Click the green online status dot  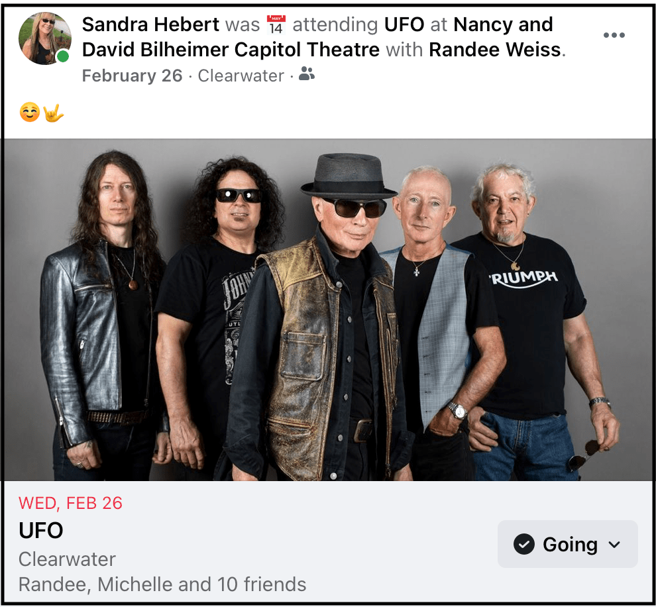click(x=63, y=56)
